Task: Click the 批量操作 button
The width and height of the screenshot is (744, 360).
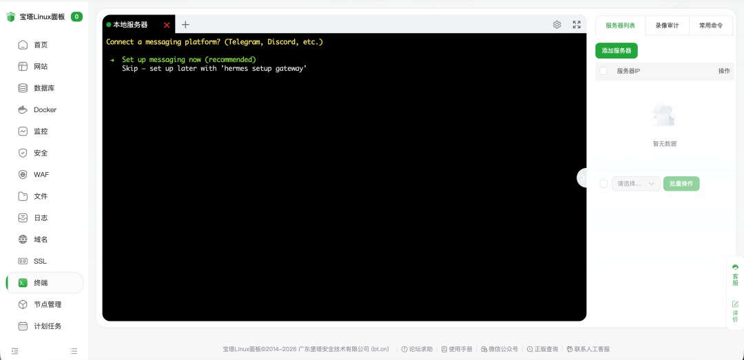Action: [x=681, y=184]
